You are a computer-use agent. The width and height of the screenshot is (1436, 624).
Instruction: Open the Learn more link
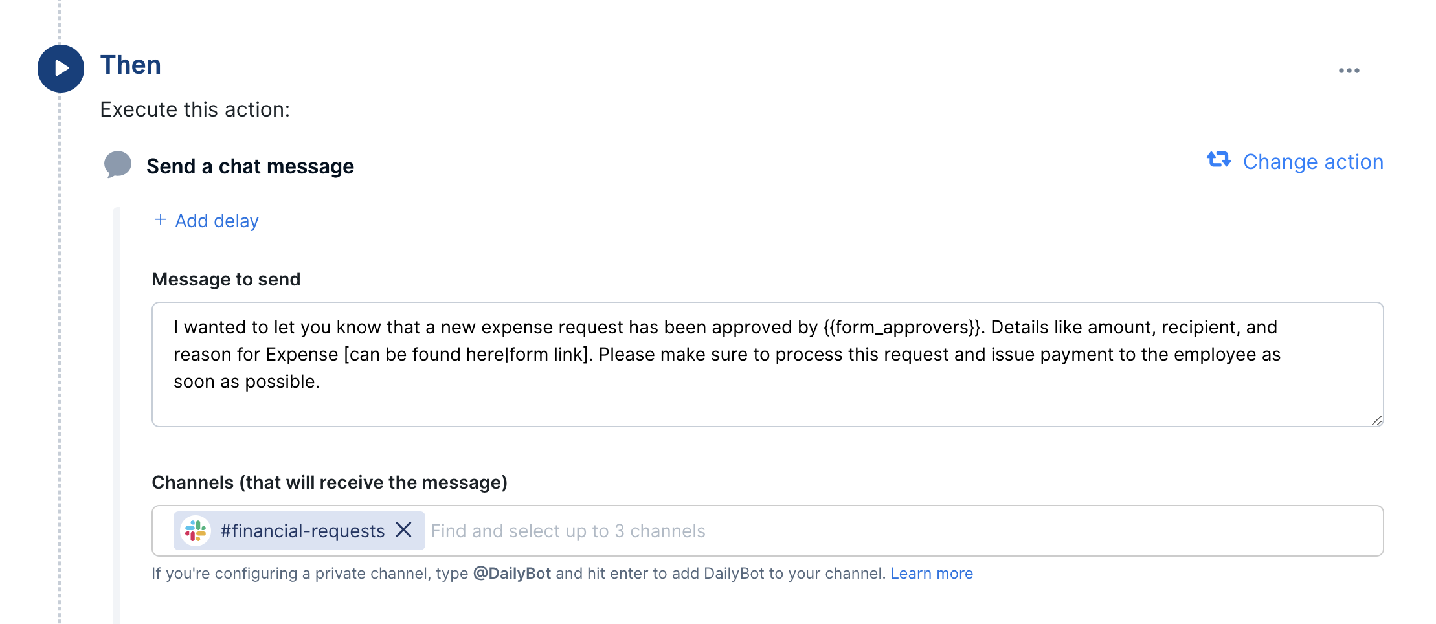[932, 574]
